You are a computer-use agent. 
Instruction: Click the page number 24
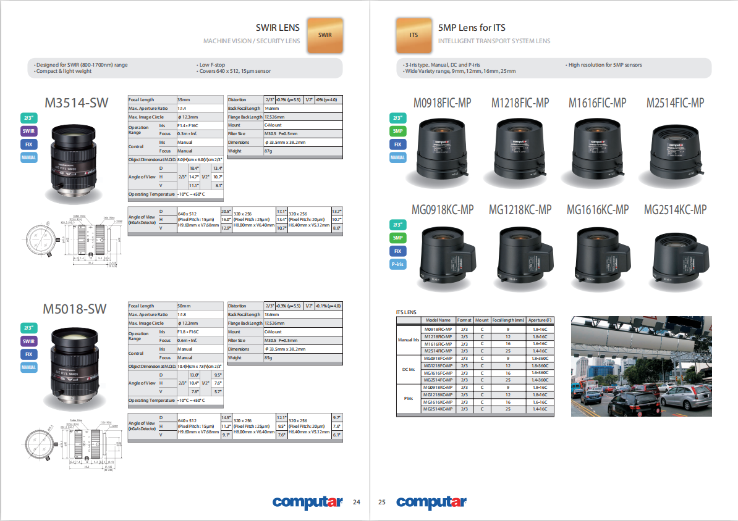(357, 502)
